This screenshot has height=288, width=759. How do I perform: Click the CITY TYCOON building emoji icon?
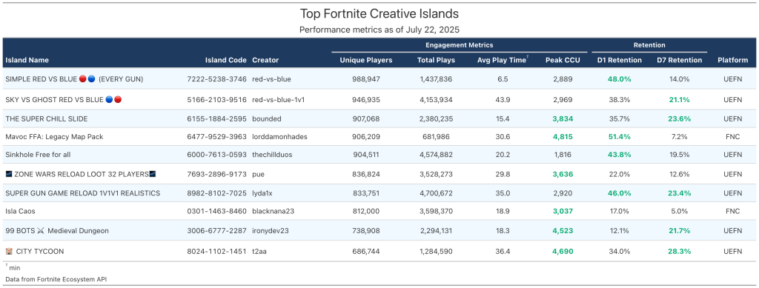coord(9,251)
